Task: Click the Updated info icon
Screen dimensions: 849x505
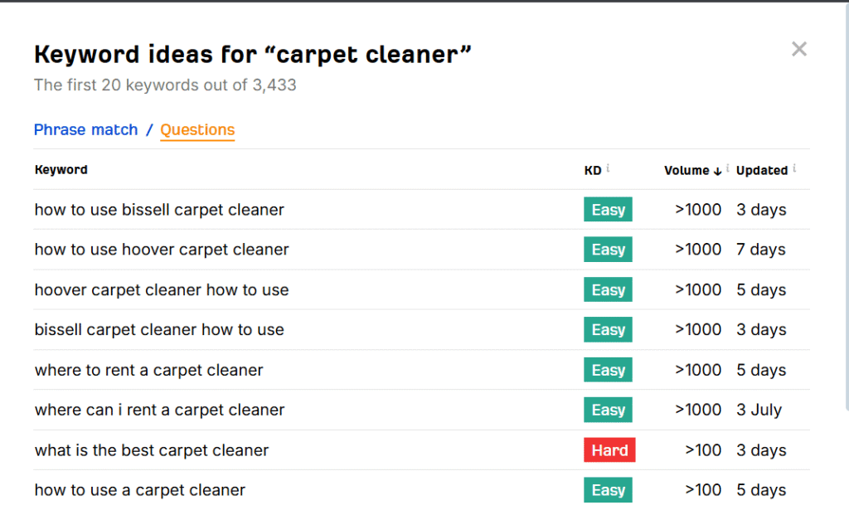Action: 794,168
